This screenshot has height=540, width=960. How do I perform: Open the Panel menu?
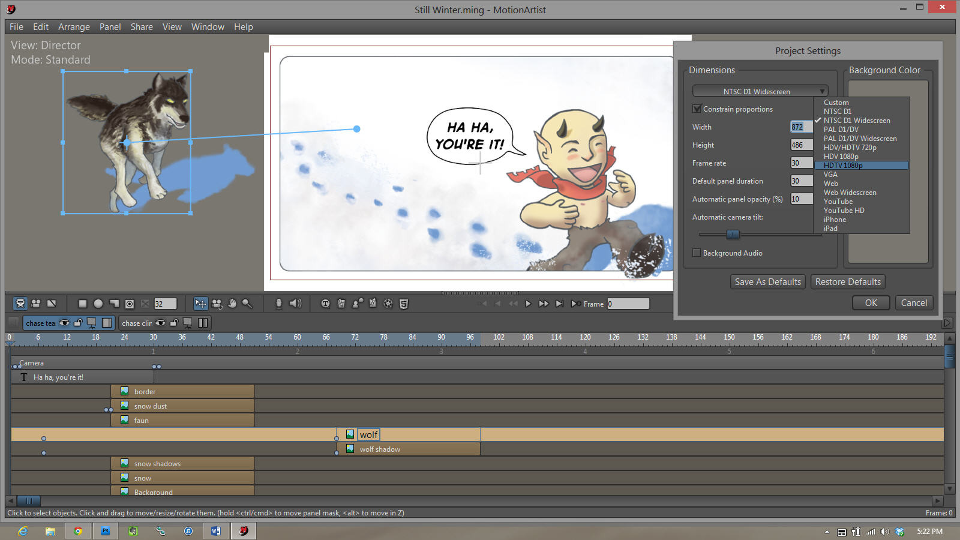pyautogui.click(x=110, y=27)
